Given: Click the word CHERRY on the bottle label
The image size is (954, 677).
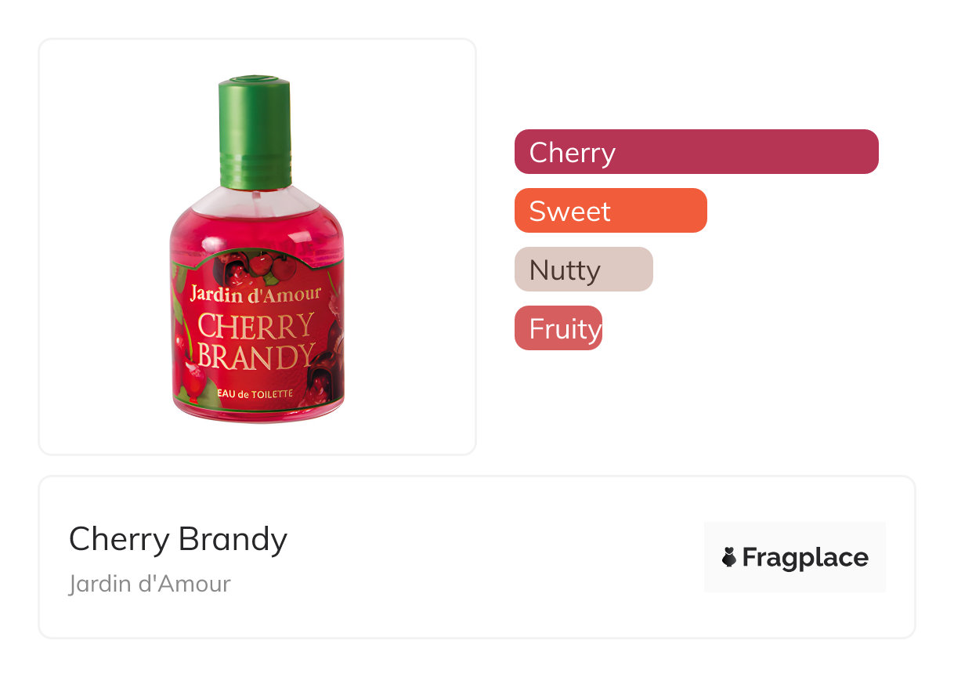Looking at the screenshot, I should pyautogui.click(x=255, y=325).
